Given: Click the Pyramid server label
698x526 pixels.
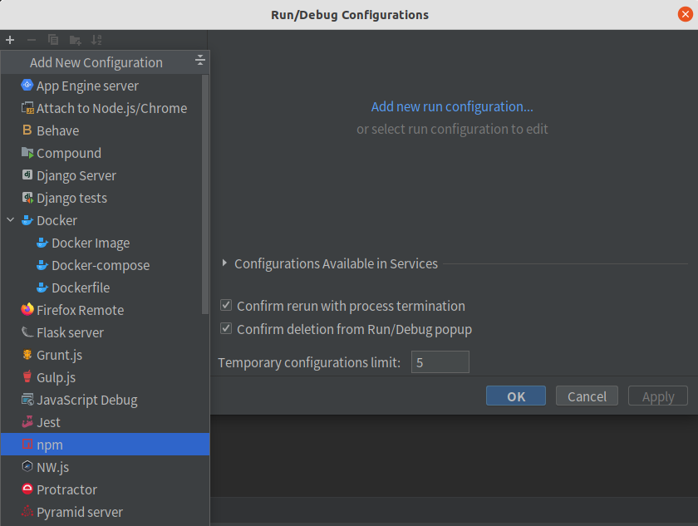Looking at the screenshot, I should click(80, 512).
